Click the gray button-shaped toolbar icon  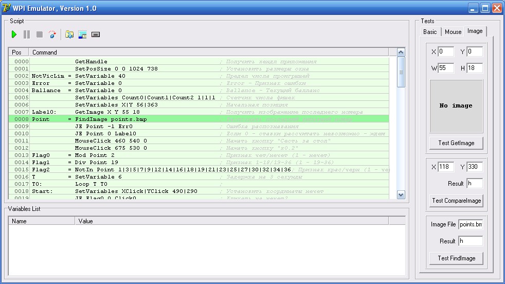(x=96, y=34)
